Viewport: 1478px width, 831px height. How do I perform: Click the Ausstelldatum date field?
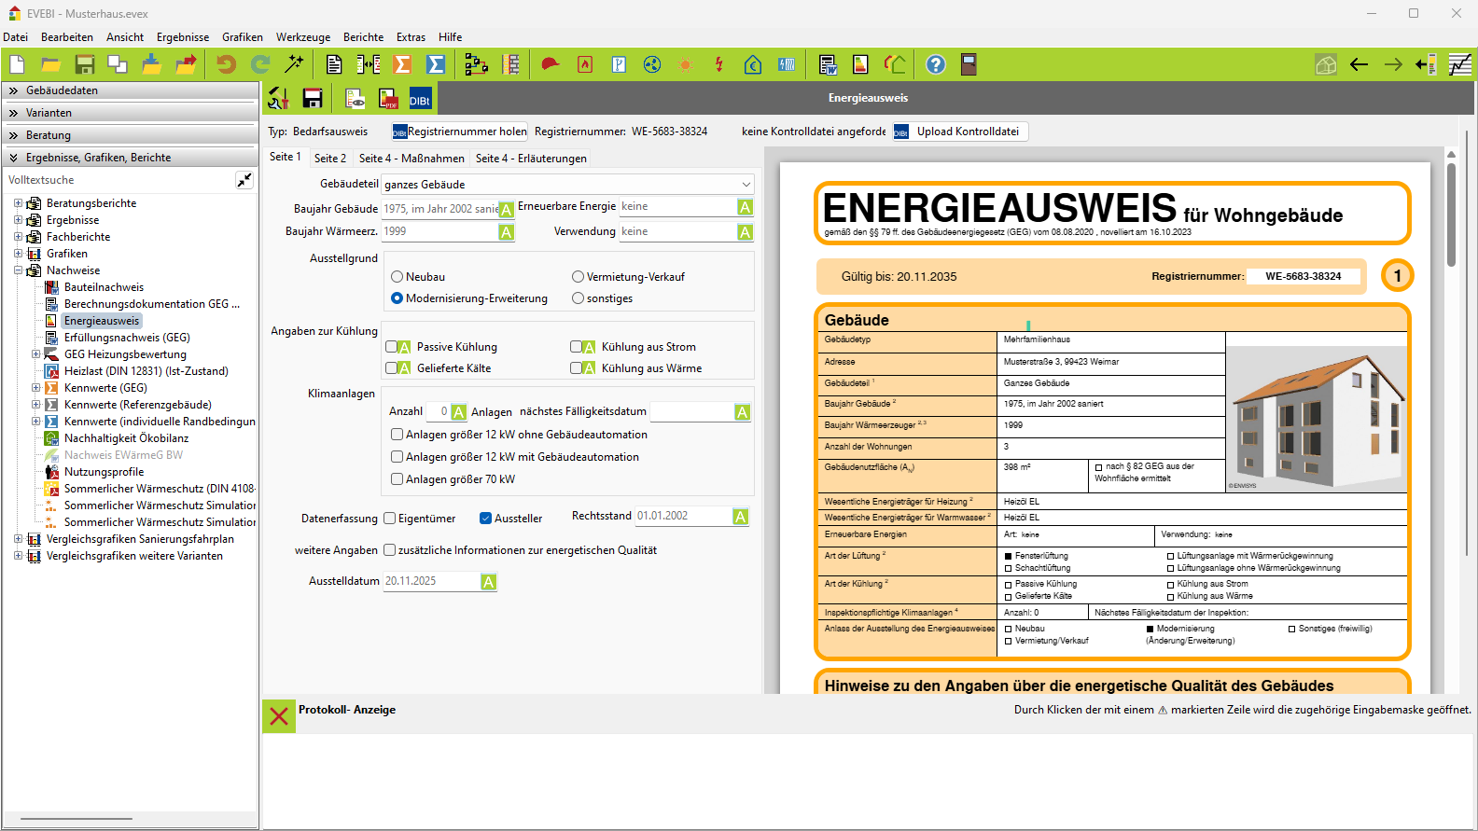tap(430, 581)
